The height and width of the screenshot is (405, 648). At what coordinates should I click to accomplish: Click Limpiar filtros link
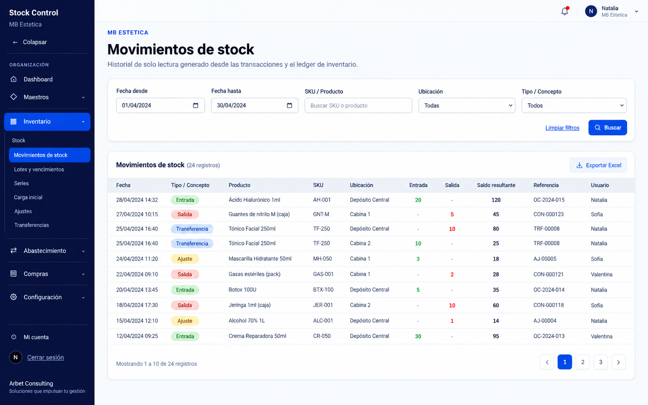pyautogui.click(x=562, y=128)
